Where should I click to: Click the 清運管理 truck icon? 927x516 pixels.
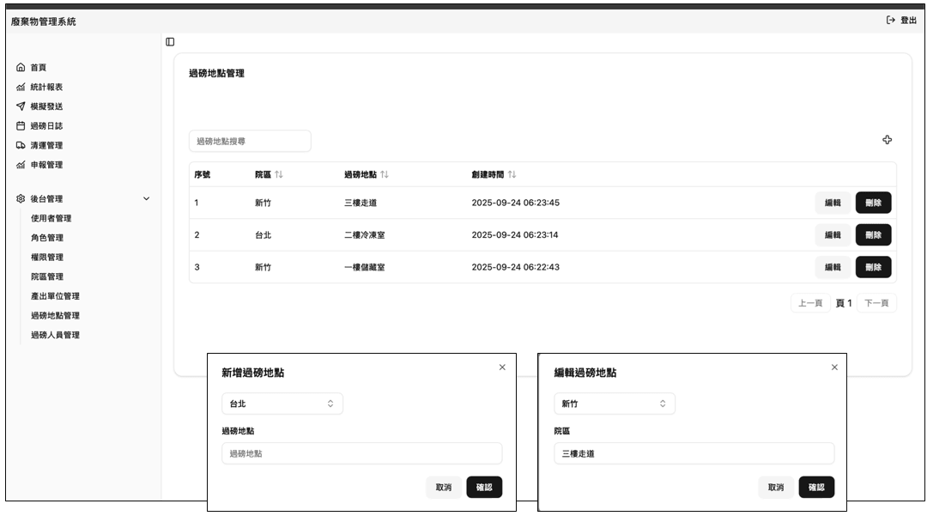pyautogui.click(x=21, y=145)
